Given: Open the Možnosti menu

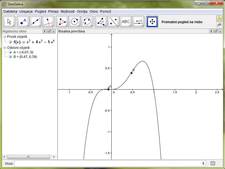Looking at the screenshot, I should pyautogui.click(x=68, y=12).
